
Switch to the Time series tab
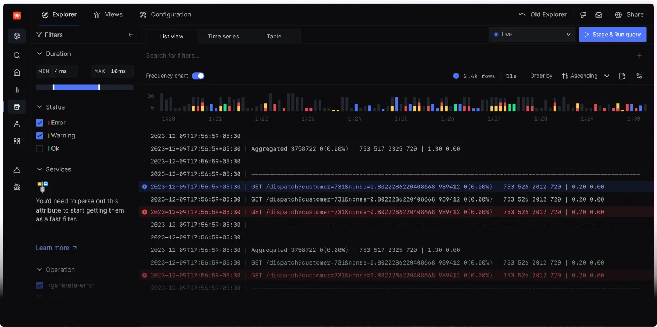[x=222, y=36]
